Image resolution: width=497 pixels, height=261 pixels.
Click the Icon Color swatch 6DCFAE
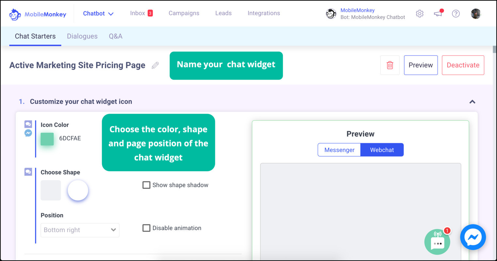pos(47,139)
